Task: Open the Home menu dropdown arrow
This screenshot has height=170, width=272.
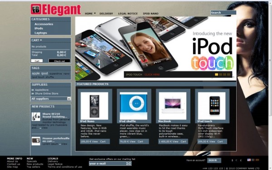Action: (x=95, y=13)
